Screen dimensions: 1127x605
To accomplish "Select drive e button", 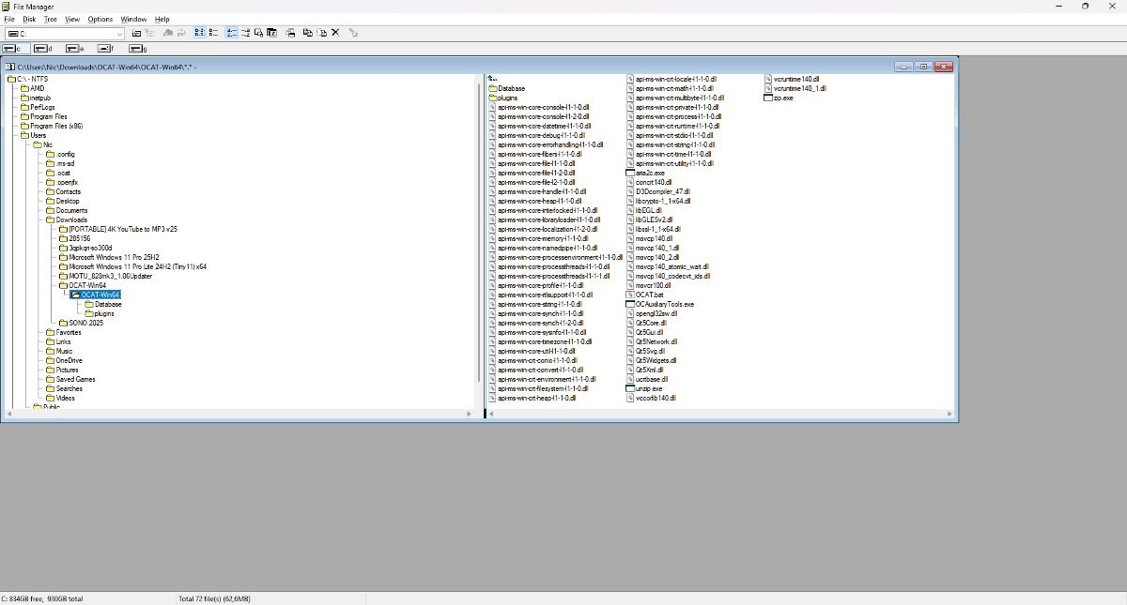I will 75,49.
